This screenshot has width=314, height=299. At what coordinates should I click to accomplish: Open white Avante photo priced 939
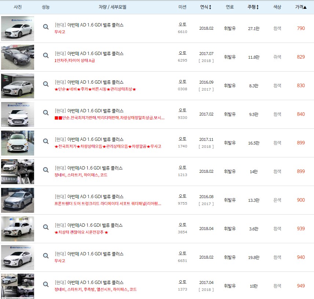18,229
